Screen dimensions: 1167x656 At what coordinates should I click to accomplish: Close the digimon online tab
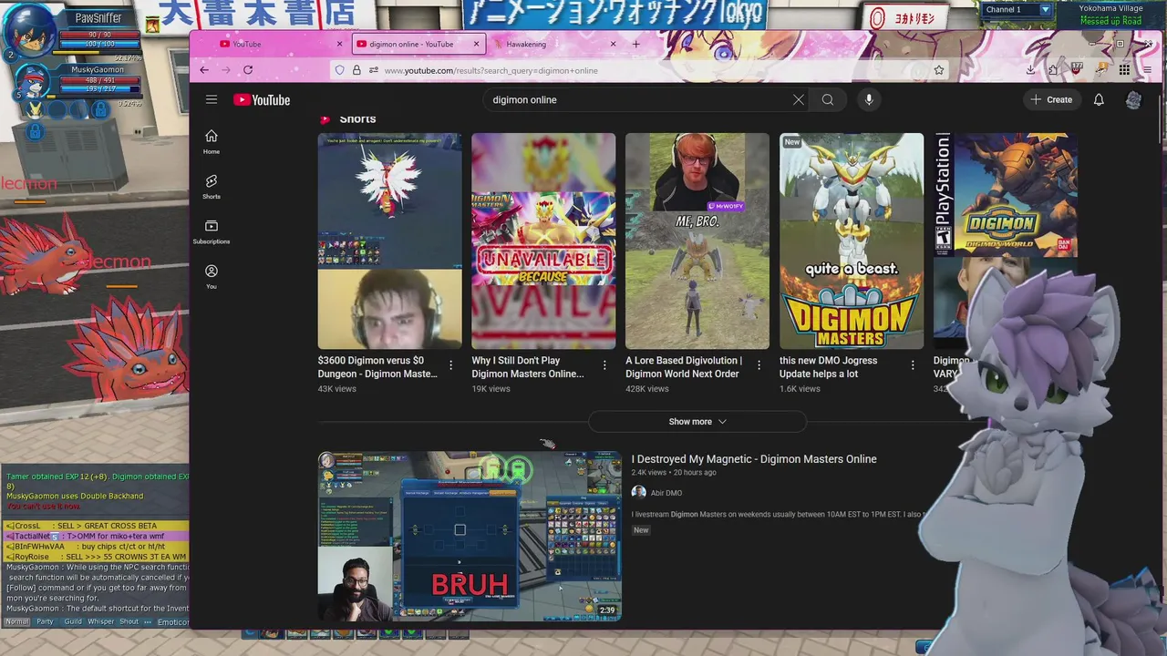(476, 44)
